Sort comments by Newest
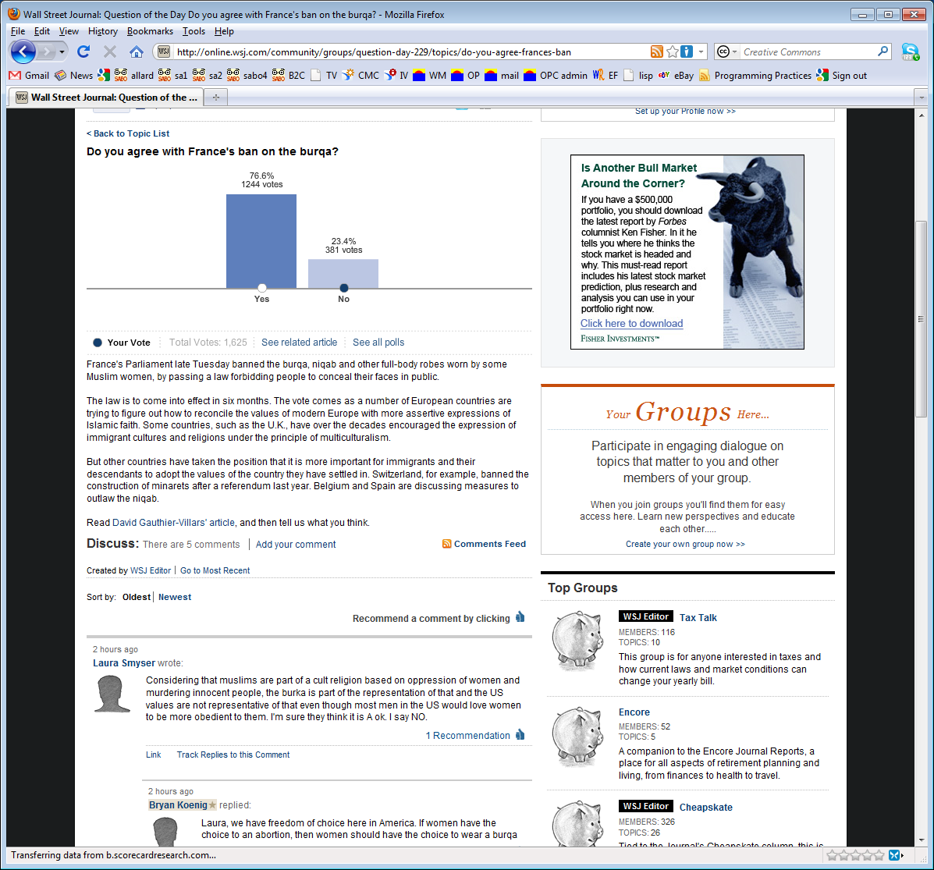 pos(175,597)
